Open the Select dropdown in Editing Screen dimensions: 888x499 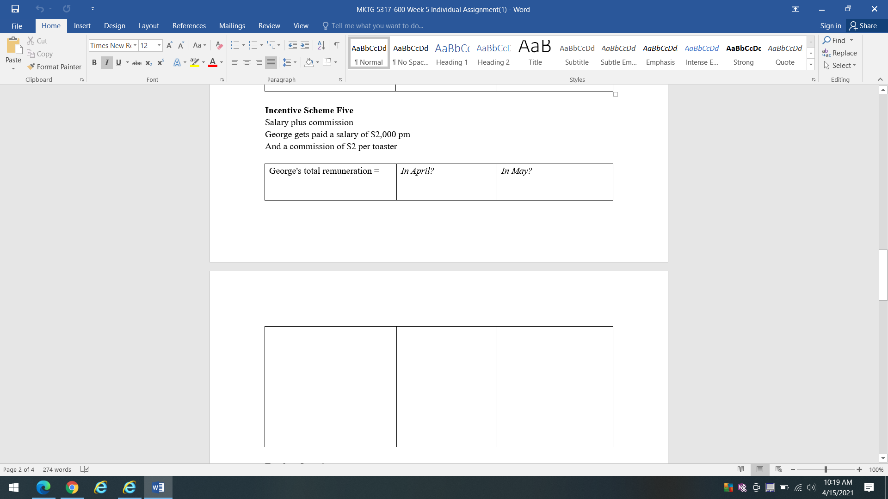coord(840,66)
